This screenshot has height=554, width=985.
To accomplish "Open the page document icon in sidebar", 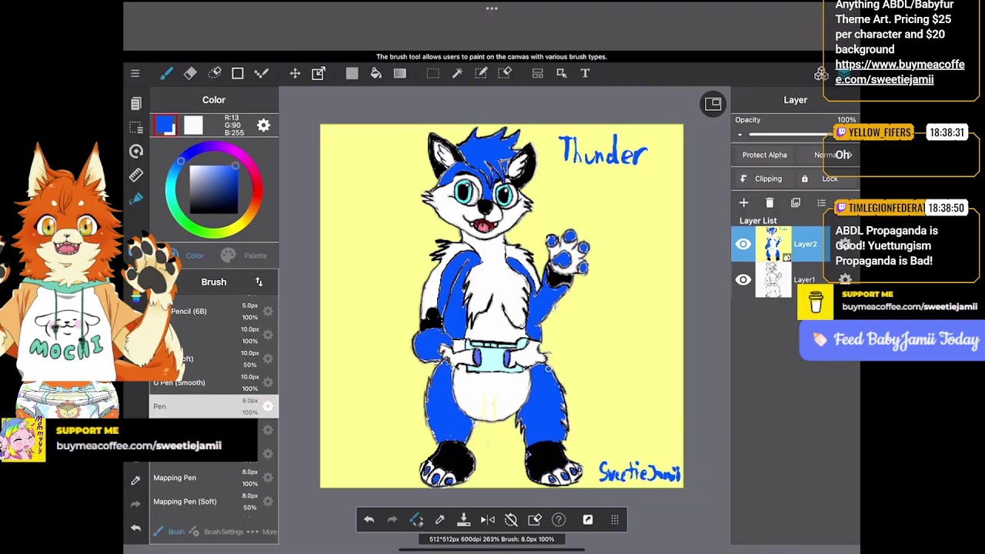I will 136,104.
